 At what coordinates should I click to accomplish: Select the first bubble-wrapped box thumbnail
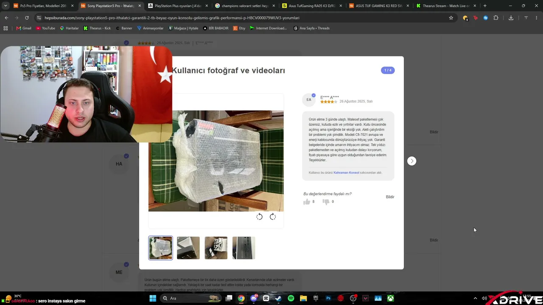[x=160, y=248]
